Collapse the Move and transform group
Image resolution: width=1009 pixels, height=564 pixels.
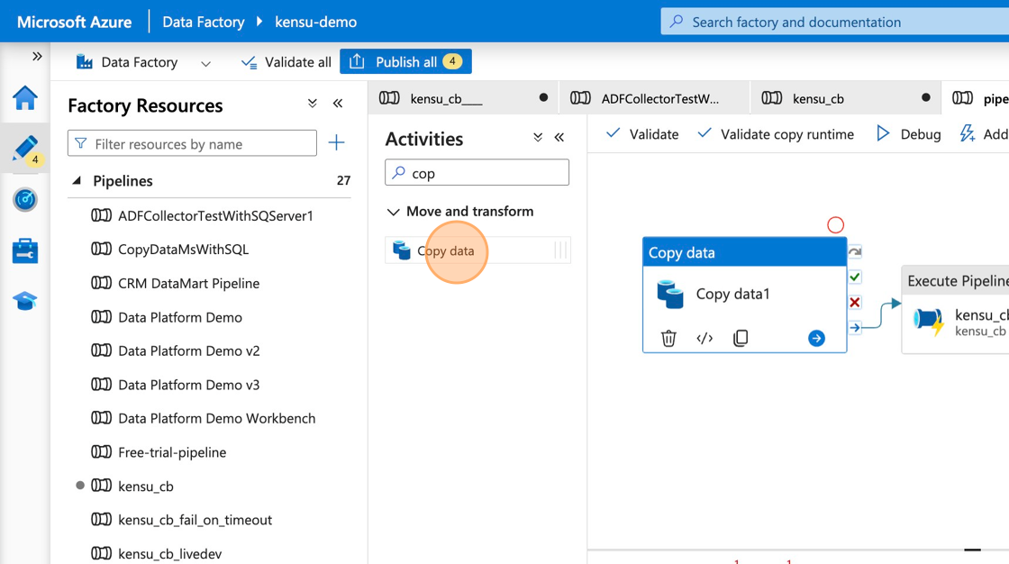(x=393, y=211)
